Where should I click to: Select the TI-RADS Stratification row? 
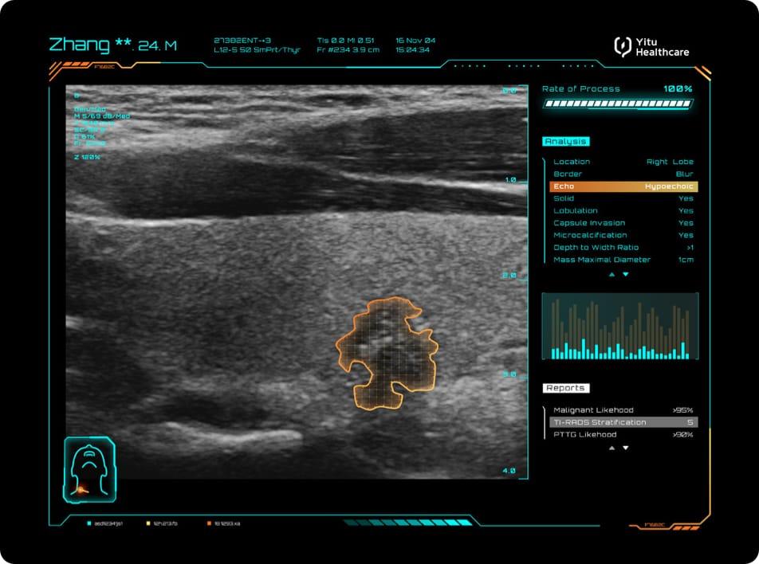(623, 422)
